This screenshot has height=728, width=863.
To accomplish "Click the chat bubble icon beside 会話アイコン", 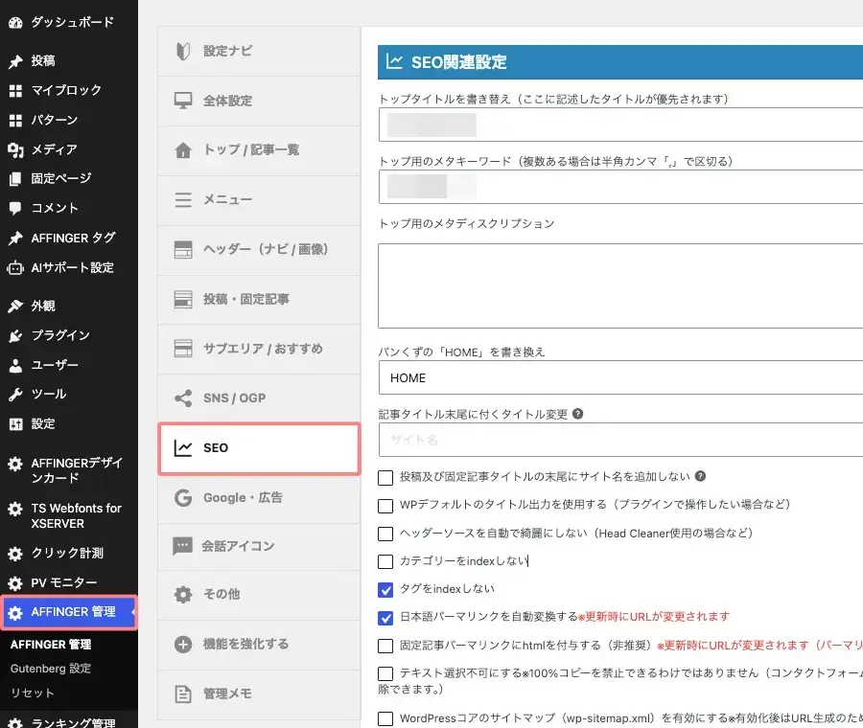I will 182,547.
